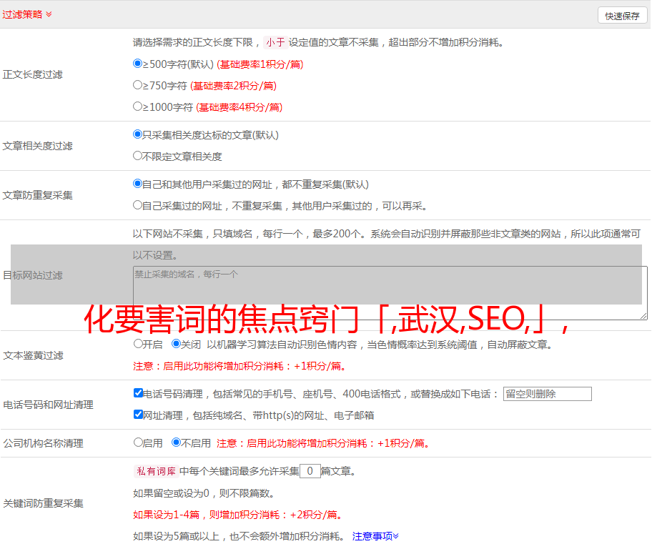Click the 禁止采集的域名 textarea
652x549 pixels.
390,293
